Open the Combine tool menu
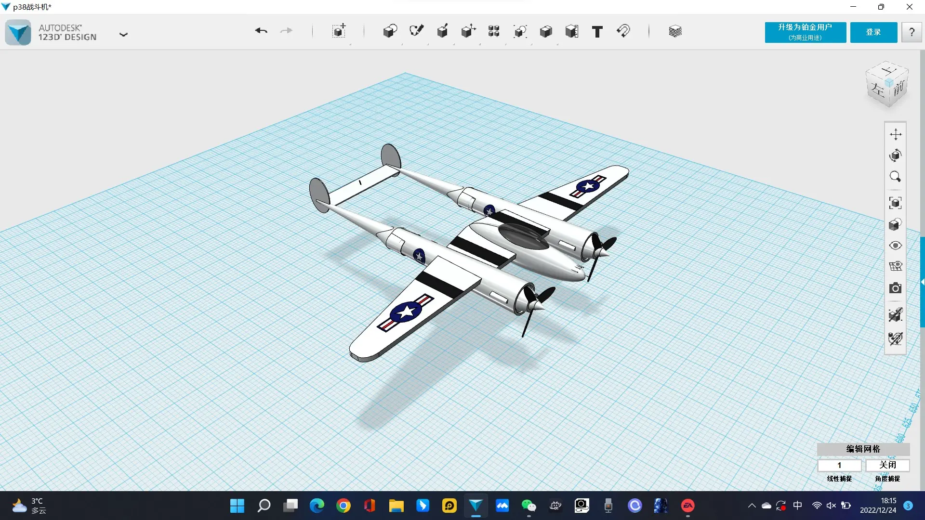Image resolution: width=925 pixels, height=520 pixels. [x=546, y=31]
